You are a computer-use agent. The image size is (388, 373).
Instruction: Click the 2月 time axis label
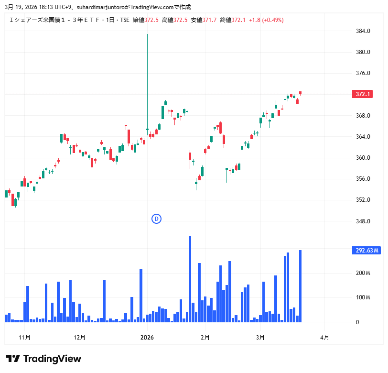coord(205,338)
